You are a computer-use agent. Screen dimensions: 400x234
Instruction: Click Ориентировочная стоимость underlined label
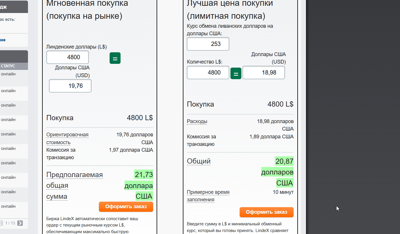pos(67,139)
